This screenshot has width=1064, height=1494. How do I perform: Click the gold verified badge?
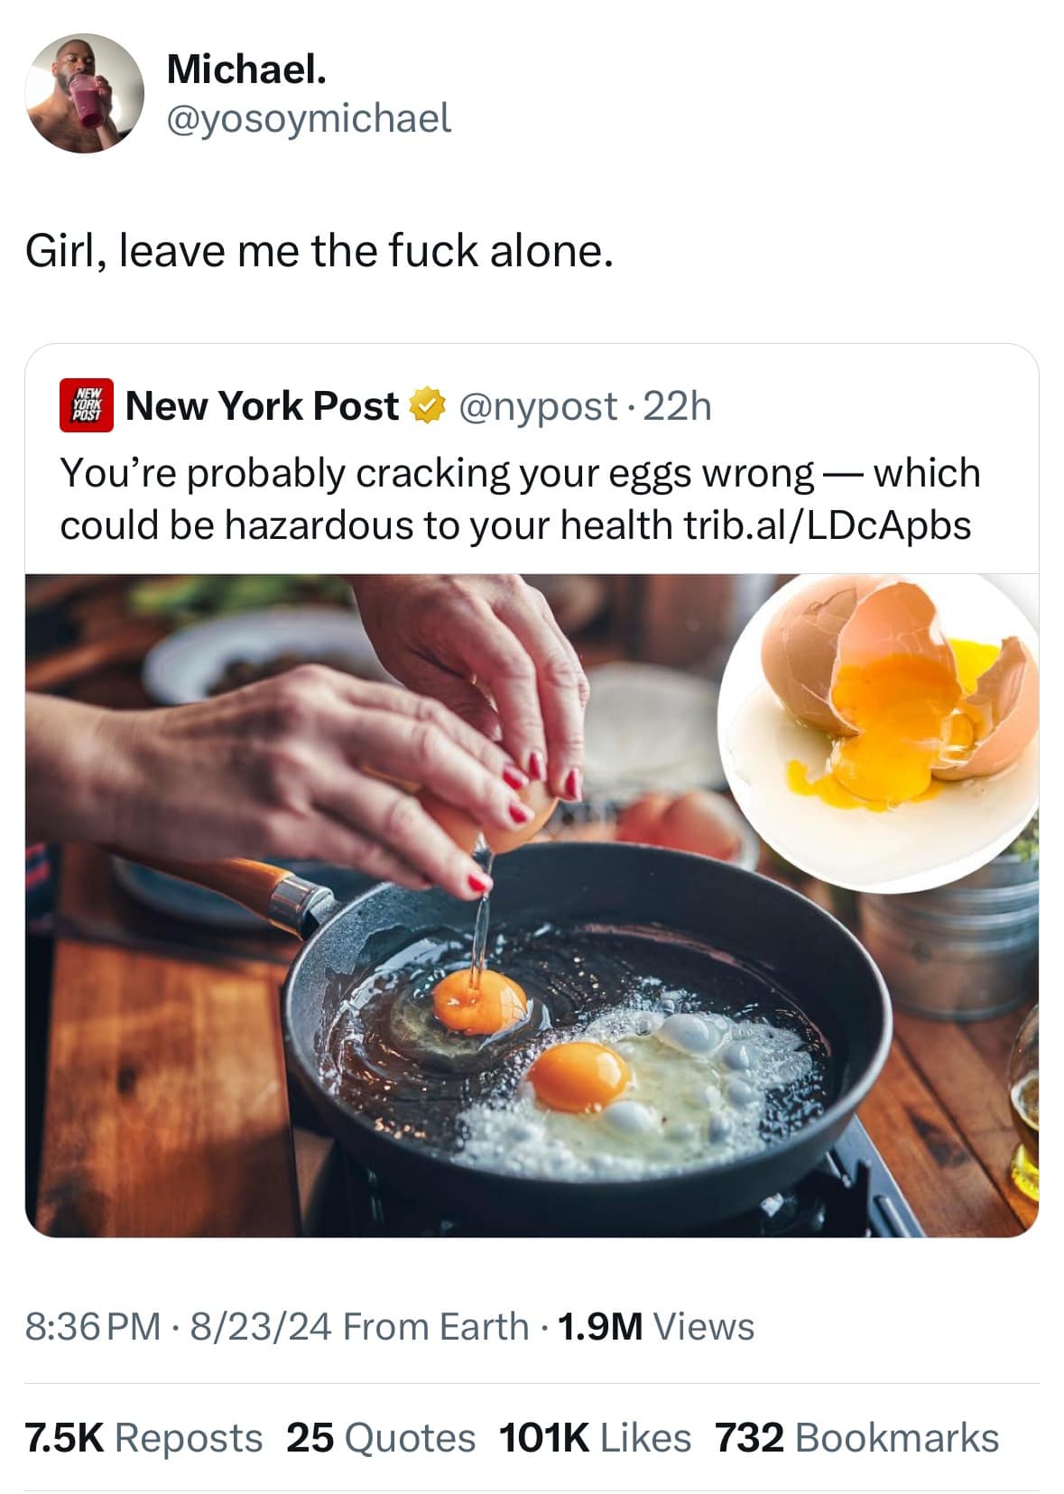[x=428, y=406]
